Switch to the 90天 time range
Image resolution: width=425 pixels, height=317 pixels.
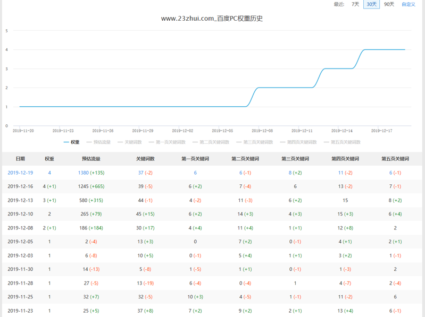[389, 4]
